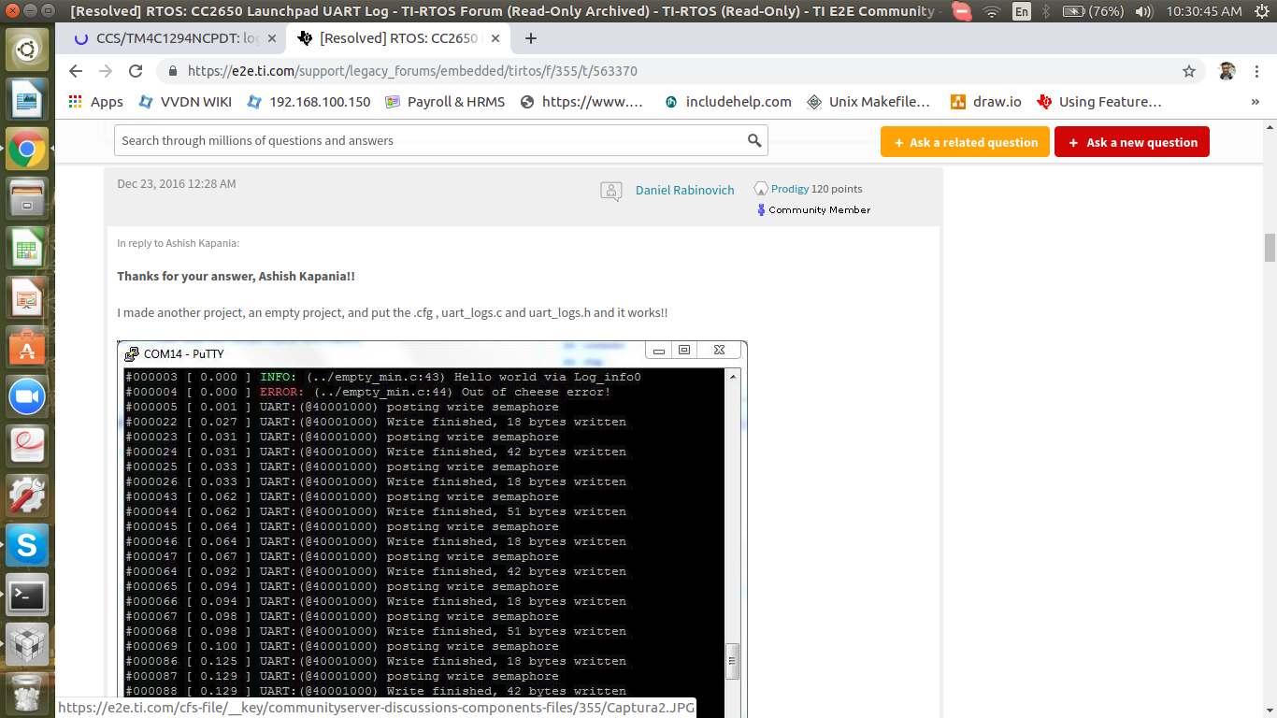This screenshot has height=718, width=1277.
Task: Click the 'In reply to Ashish Kapania:' text
Action: pos(179,243)
